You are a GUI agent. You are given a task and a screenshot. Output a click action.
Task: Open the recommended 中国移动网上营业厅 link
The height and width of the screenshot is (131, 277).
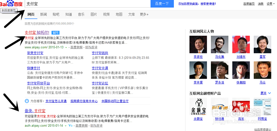click(x=115, y=101)
